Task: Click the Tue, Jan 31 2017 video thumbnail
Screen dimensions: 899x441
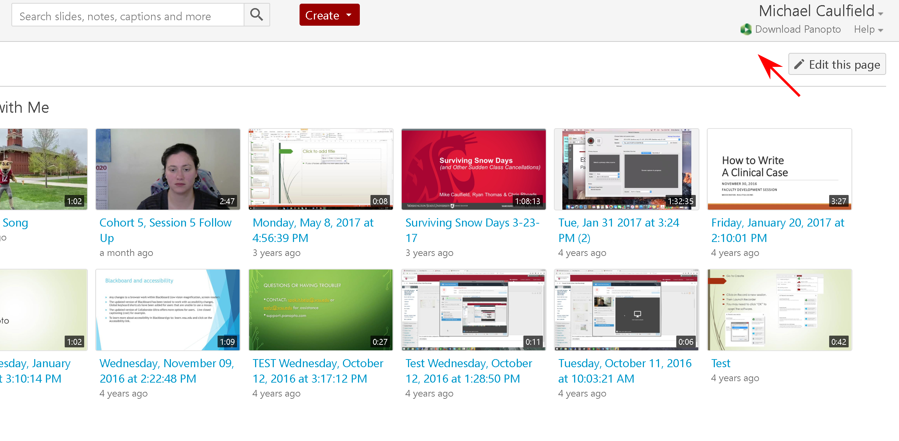Action: coord(626,169)
